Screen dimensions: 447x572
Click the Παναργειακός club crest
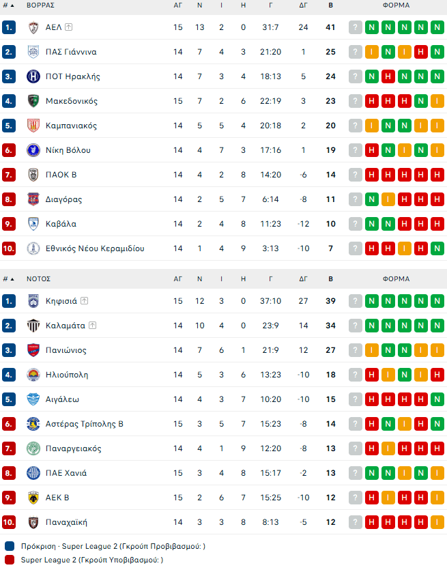(x=33, y=448)
